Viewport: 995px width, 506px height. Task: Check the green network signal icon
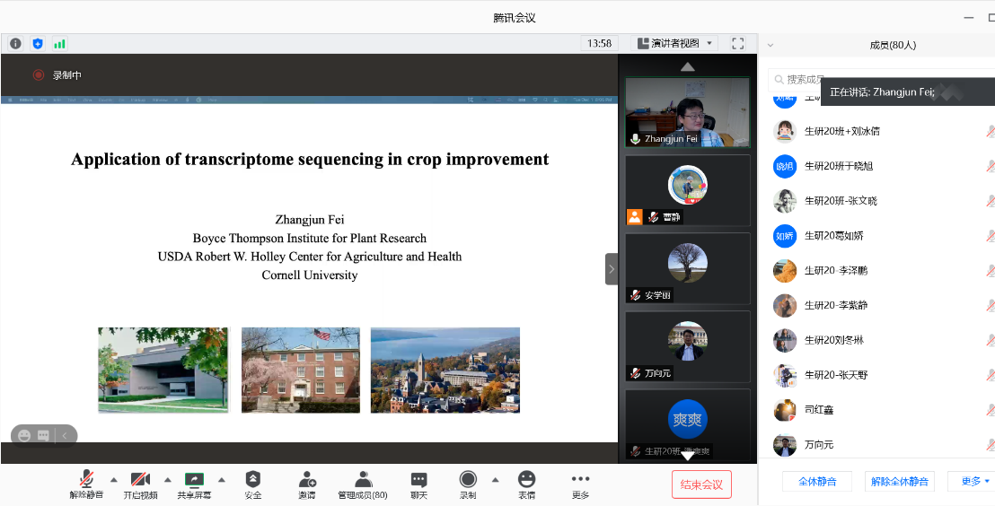[x=59, y=43]
